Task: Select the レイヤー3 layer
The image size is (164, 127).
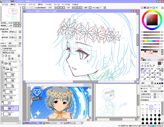Action: coord(10,103)
